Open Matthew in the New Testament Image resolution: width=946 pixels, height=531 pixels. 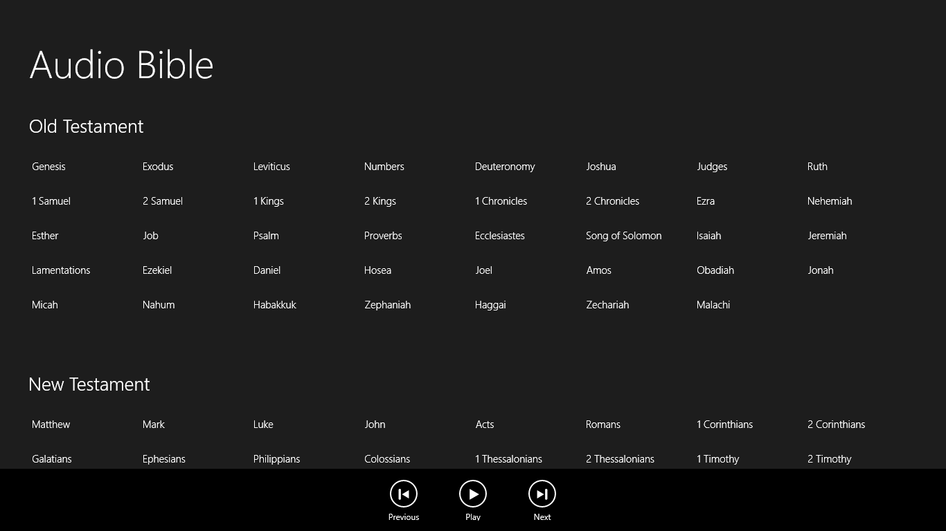[x=51, y=424]
